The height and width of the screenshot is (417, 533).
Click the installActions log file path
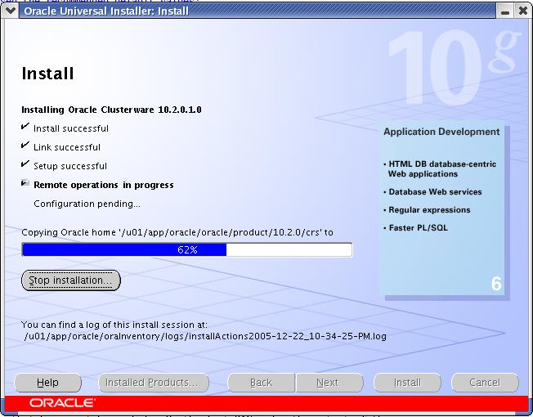(x=205, y=336)
